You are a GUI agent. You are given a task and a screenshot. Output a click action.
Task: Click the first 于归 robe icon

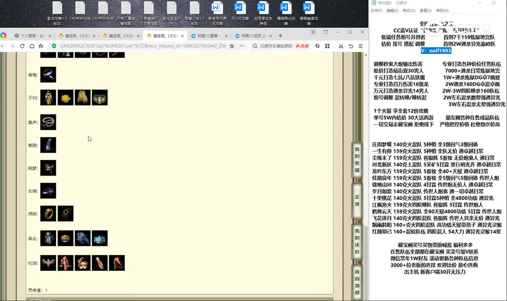coord(48,97)
